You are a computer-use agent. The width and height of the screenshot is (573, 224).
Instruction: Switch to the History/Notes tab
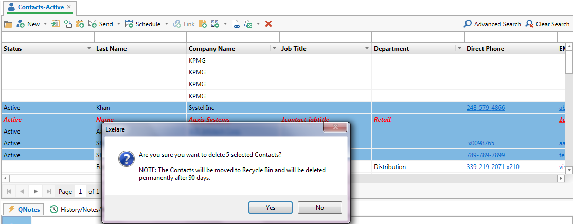(75, 210)
